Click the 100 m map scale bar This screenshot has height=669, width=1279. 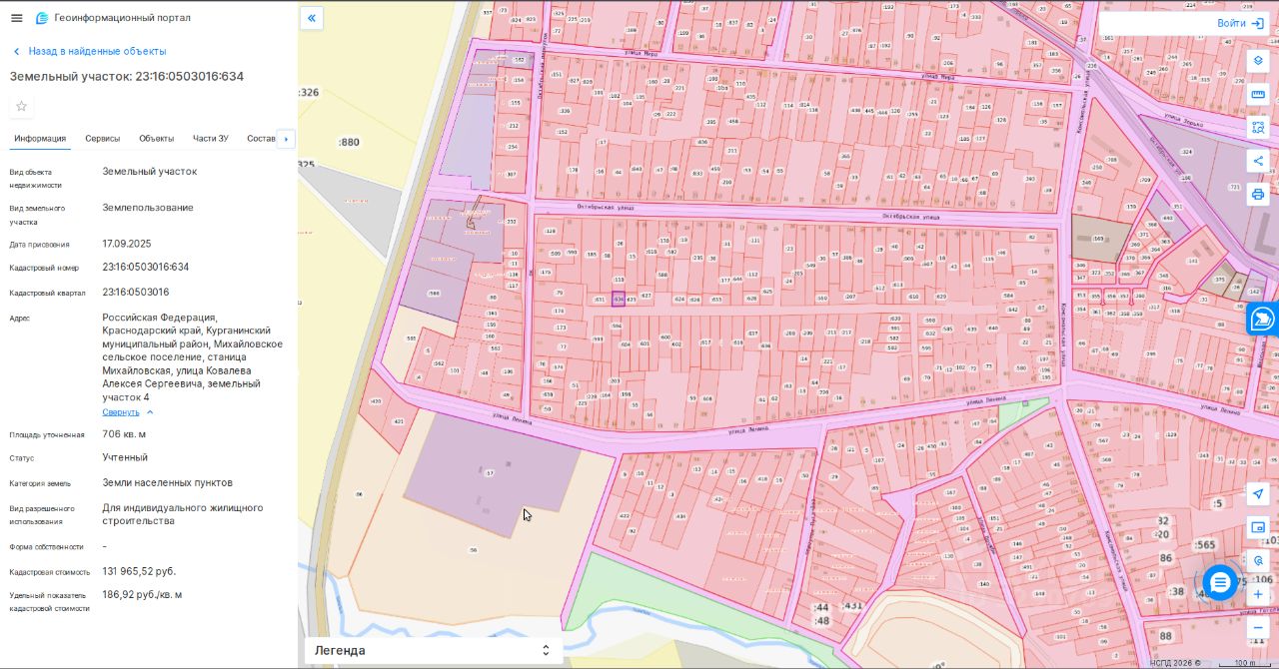pos(1245,662)
